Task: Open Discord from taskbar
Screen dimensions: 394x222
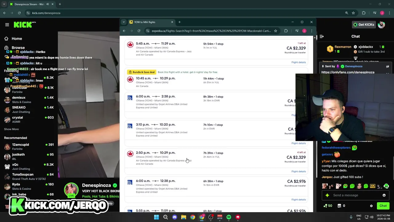Action: (x=175, y=217)
